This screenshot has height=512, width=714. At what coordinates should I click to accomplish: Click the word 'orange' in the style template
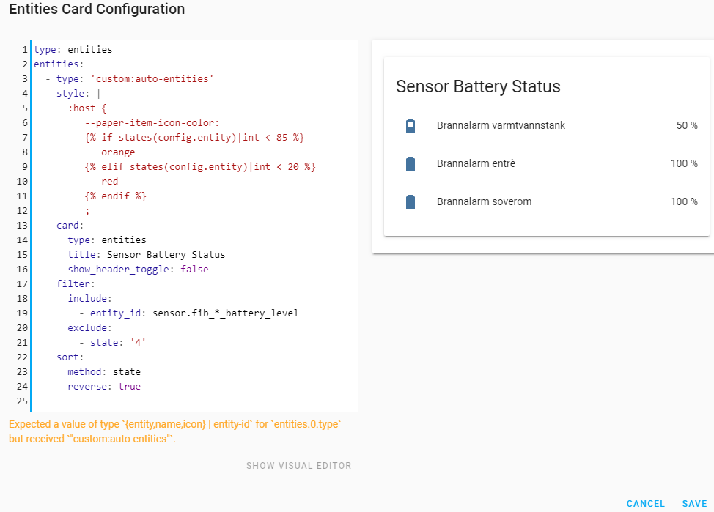tap(118, 152)
